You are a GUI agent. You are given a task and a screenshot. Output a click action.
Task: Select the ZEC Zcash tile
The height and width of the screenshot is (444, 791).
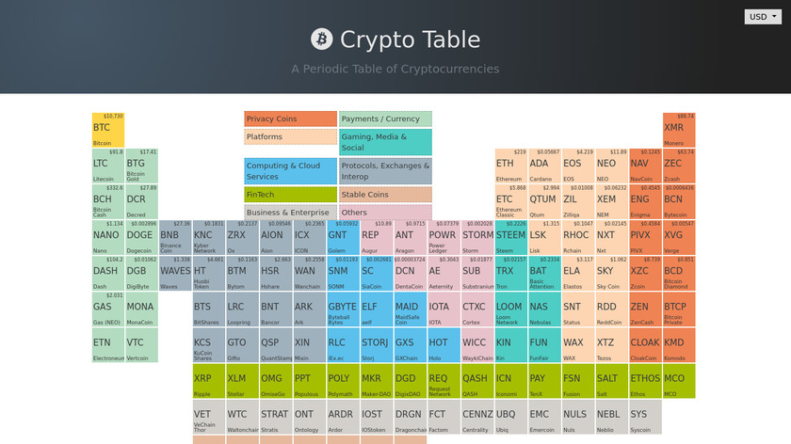(x=680, y=166)
